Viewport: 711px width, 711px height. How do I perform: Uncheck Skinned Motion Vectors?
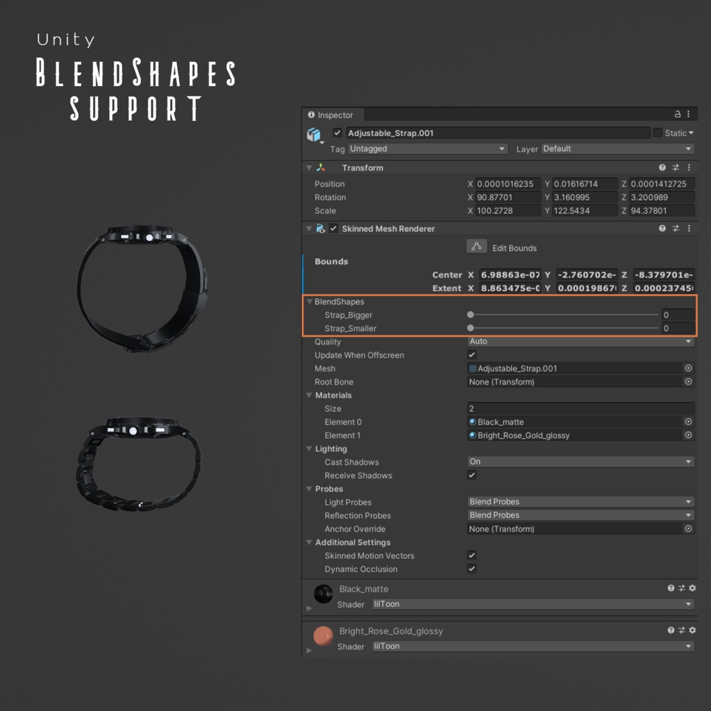pos(472,555)
